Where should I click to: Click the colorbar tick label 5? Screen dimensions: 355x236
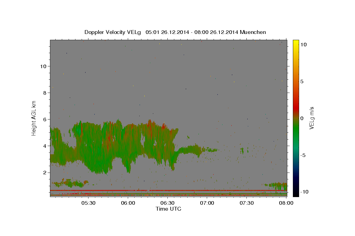point(302,81)
